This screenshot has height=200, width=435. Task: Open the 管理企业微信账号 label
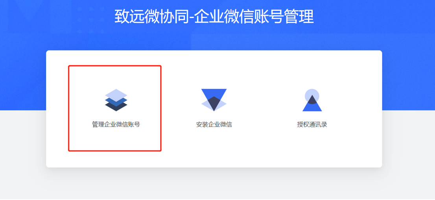(x=116, y=124)
